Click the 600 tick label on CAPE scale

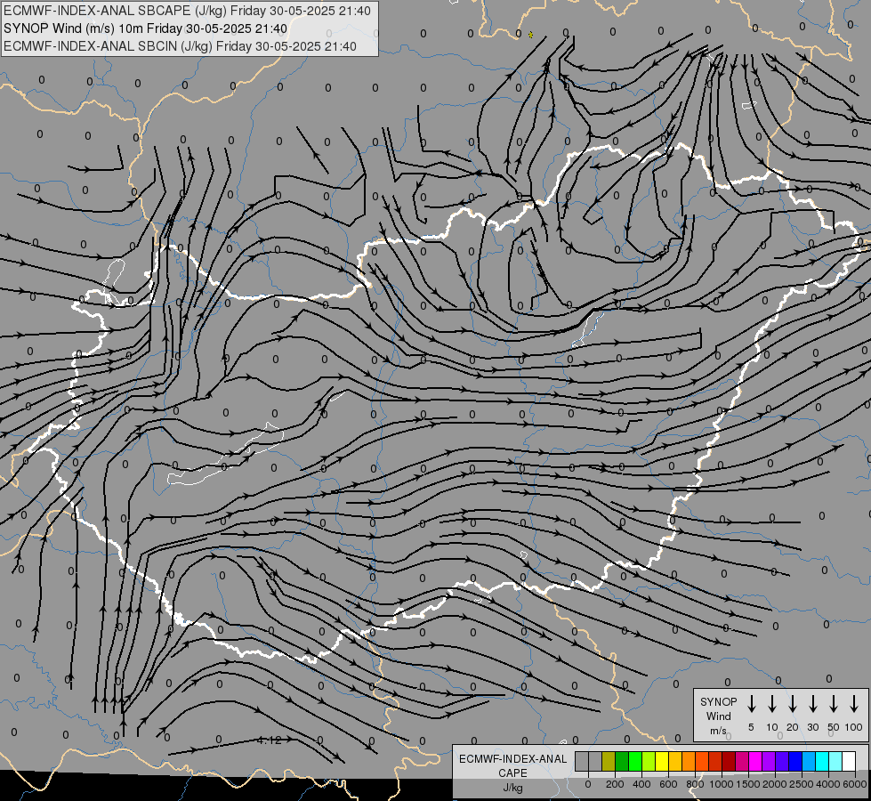(668, 784)
